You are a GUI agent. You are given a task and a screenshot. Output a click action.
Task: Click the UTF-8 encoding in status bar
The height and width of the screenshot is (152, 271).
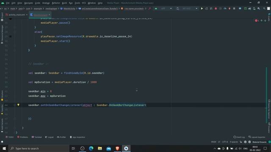point(225,142)
